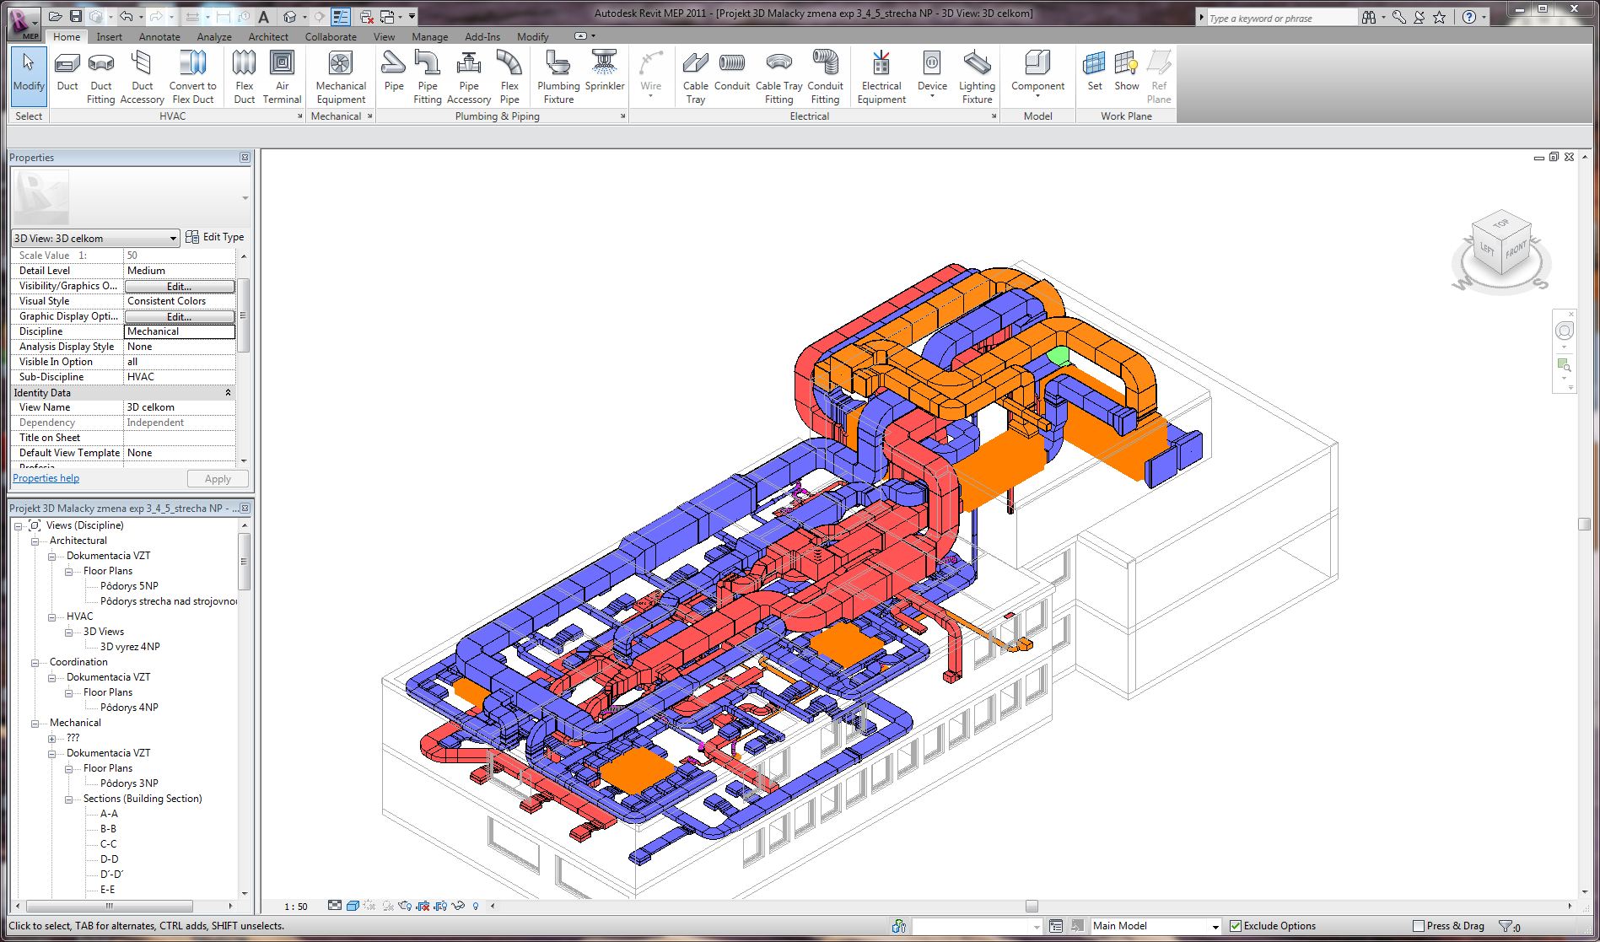Collapse the Identity Data section
Viewport: 1600px width, 942px height.
tap(228, 393)
